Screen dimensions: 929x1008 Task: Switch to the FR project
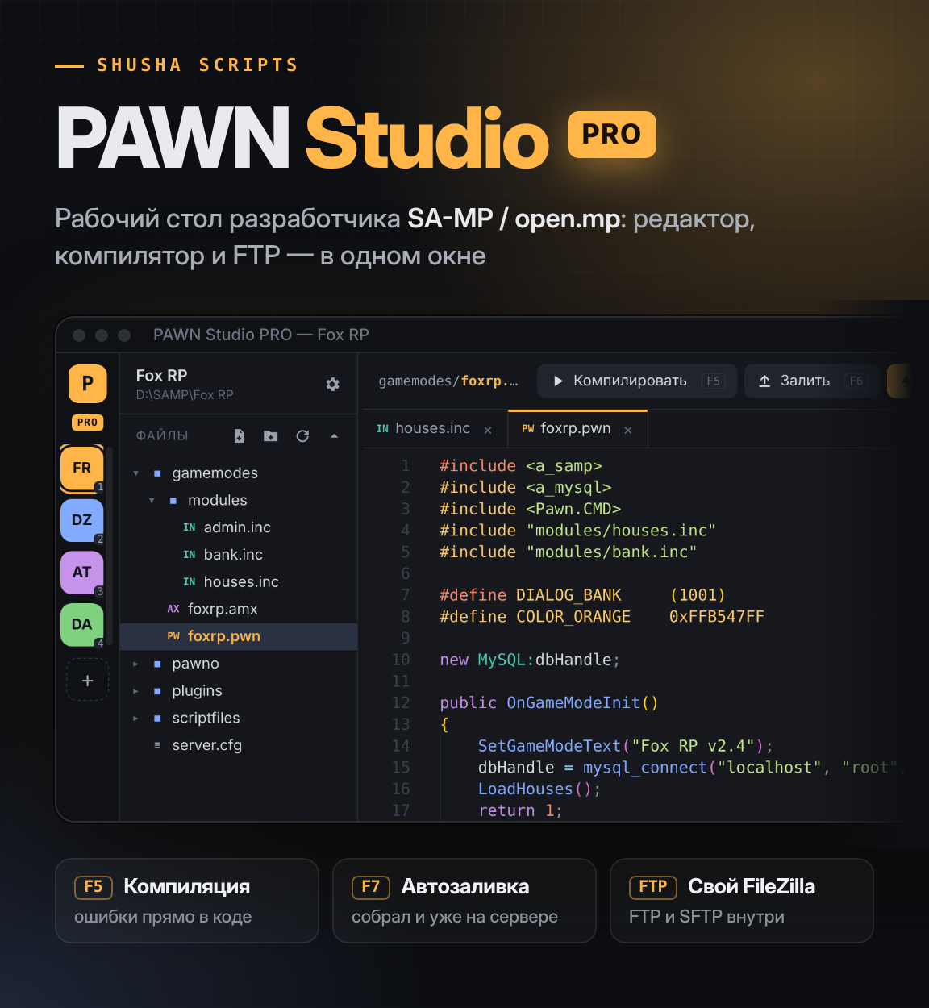pos(81,468)
